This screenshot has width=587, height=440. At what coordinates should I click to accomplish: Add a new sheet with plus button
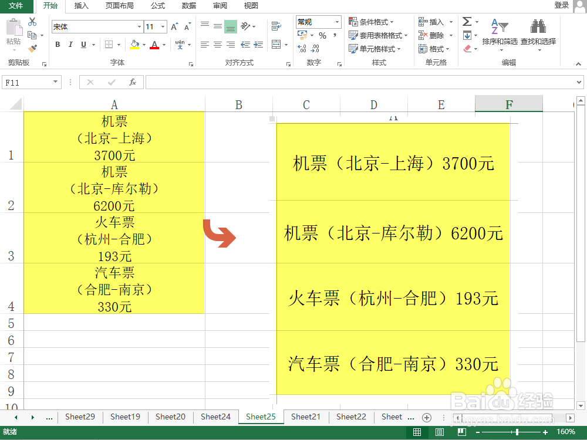pos(426,417)
